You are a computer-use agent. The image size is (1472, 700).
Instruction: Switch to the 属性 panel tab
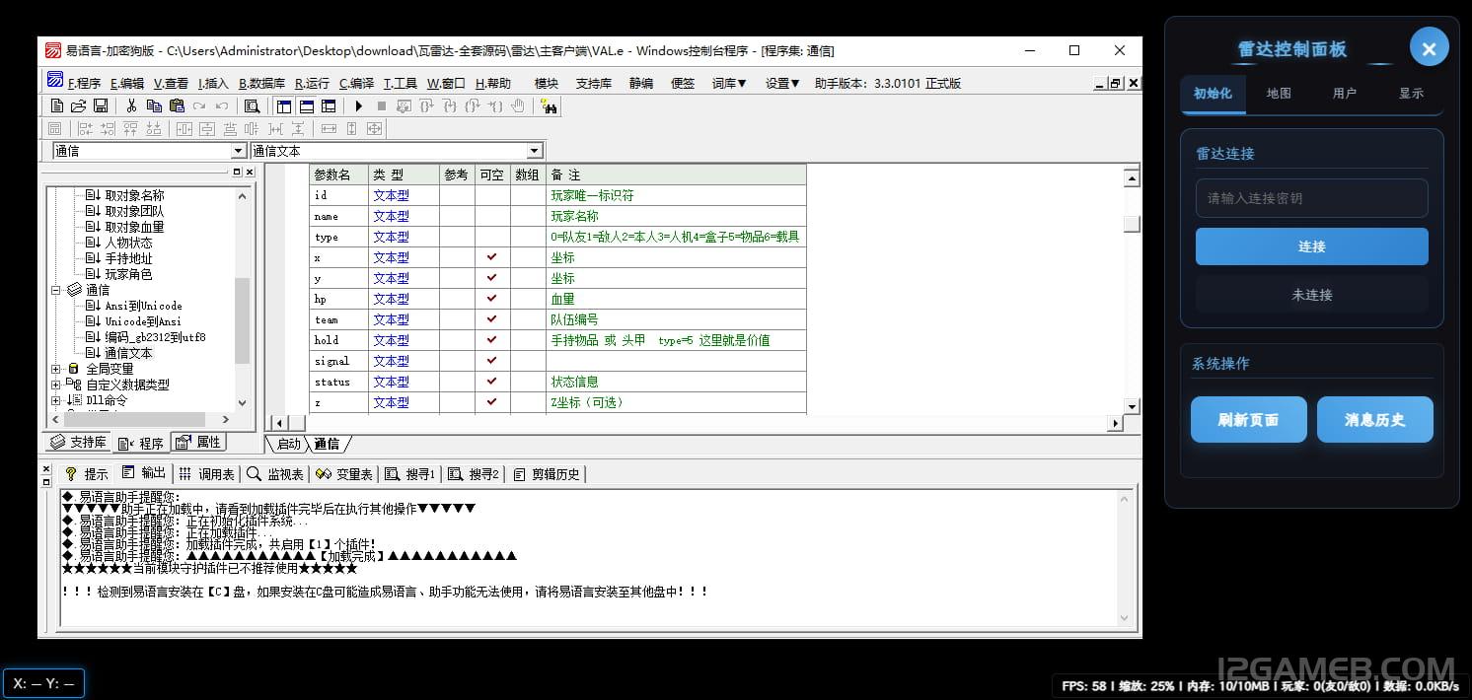199,443
